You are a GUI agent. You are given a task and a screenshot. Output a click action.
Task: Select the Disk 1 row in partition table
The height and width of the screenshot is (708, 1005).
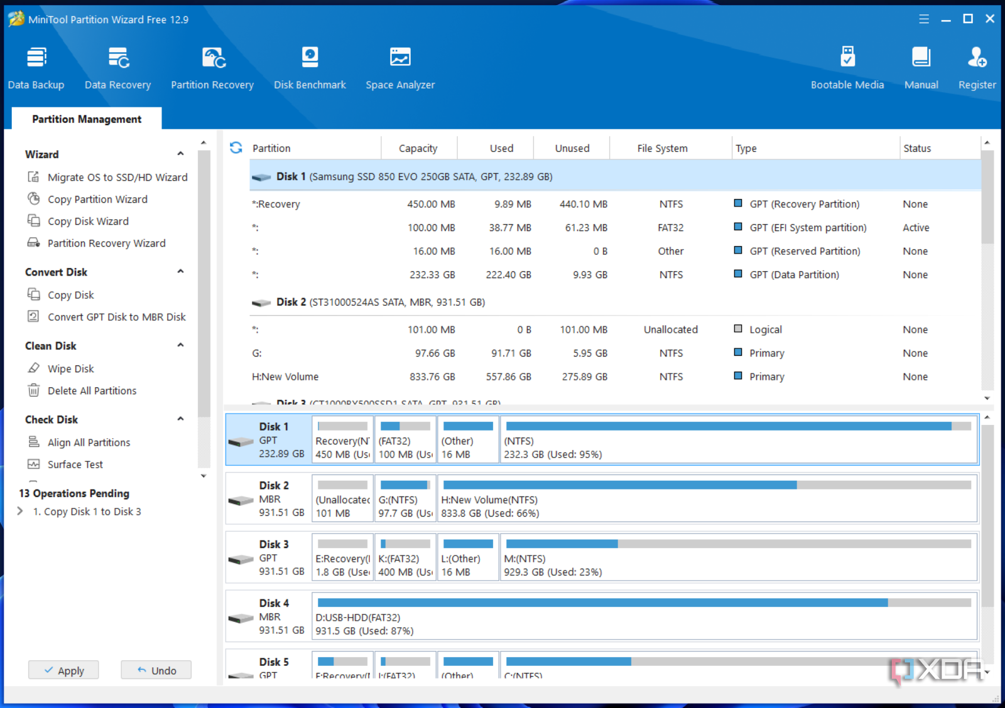point(415,176)
